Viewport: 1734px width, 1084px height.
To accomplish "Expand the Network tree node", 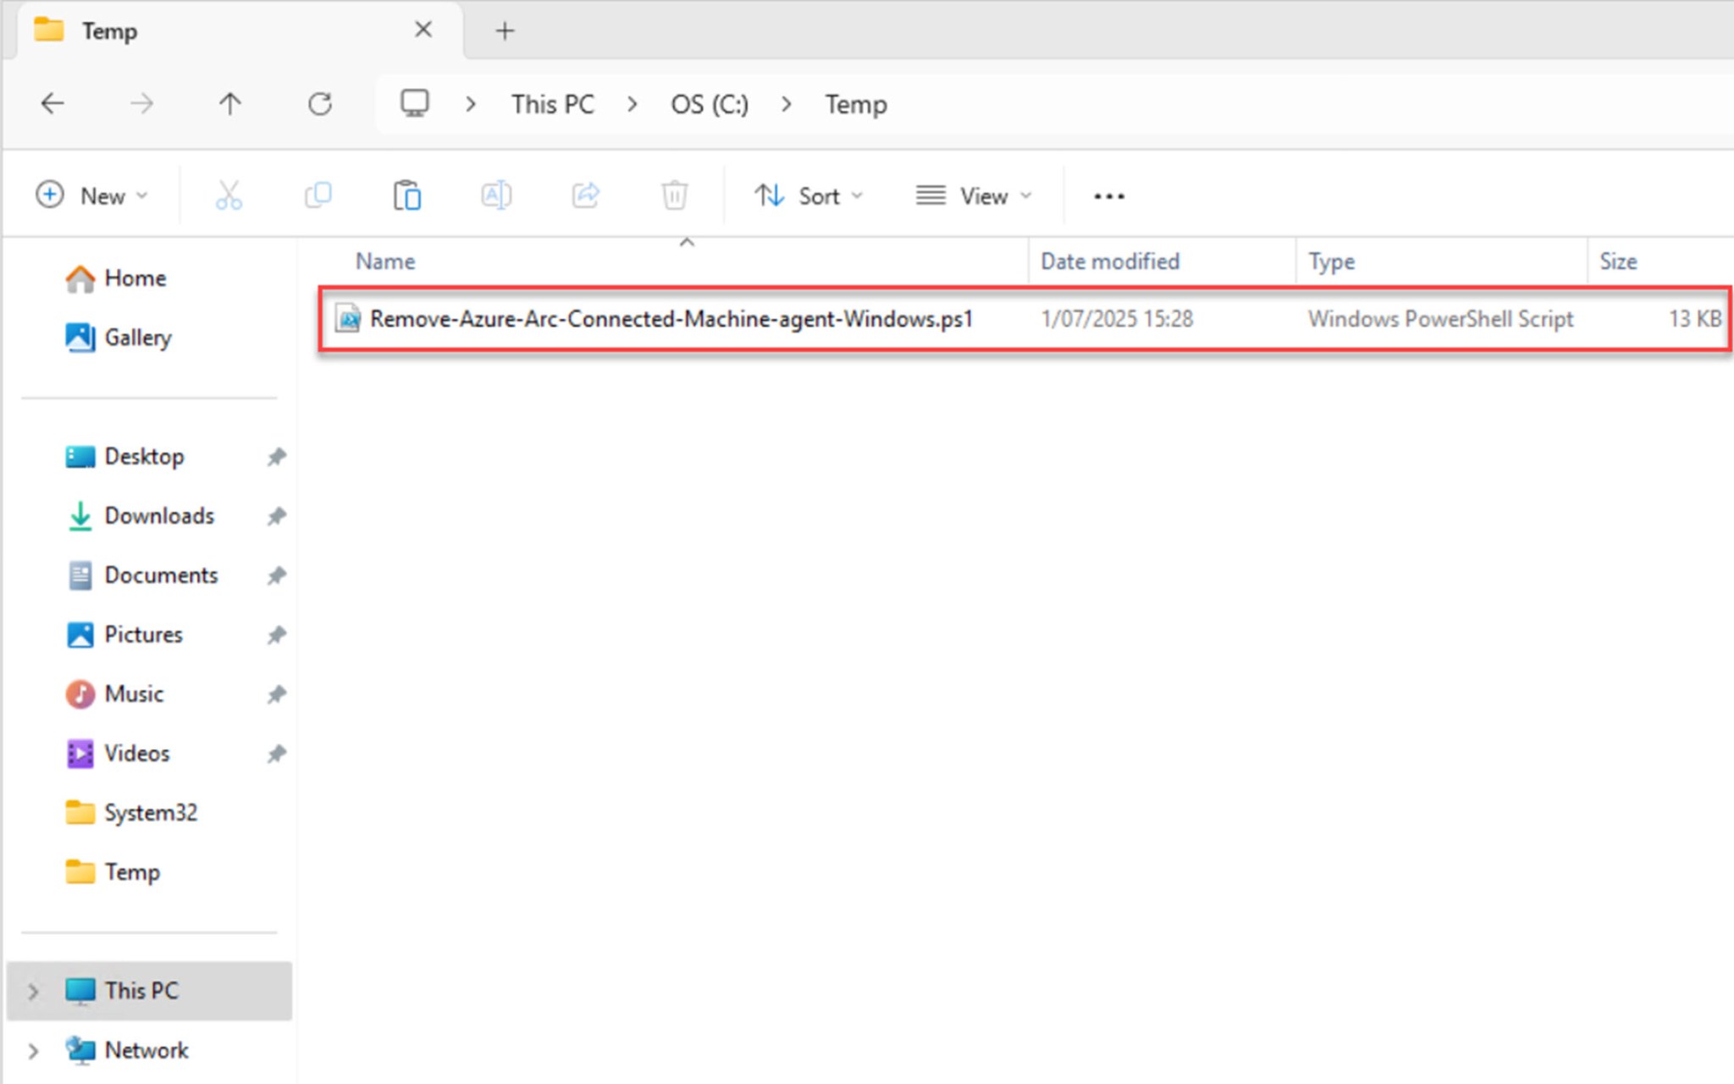I will tap(33, 1051).
